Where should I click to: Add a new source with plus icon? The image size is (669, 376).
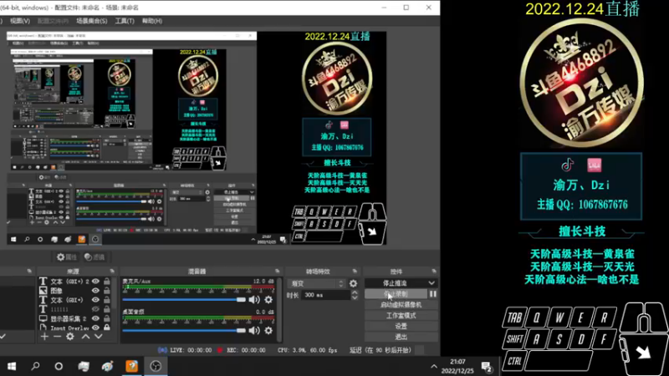tap(44, 337)
